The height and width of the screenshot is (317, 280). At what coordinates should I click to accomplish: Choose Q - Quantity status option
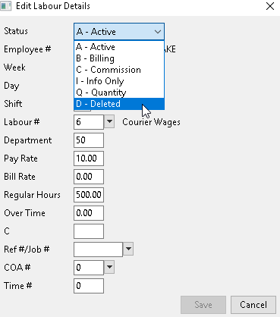click(119, 93)
